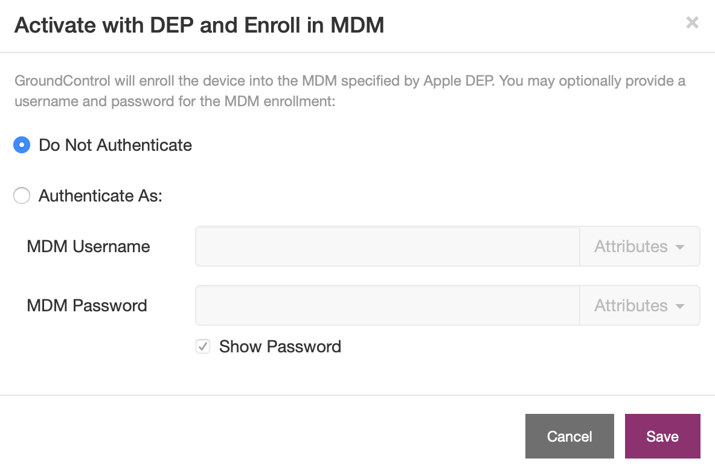Toggle the Show Password checkbox
This screenshot has width=715, height=473.
(x=203, y=346)
